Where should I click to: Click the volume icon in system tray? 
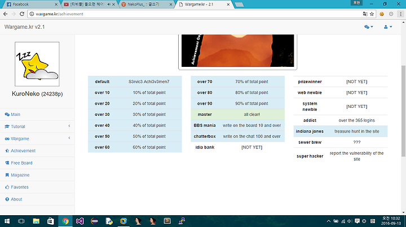[350, 221]
